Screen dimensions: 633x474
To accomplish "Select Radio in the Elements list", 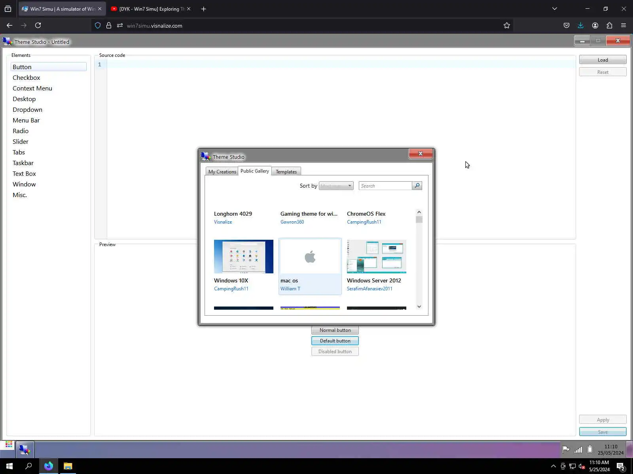I will click(49, 131).
